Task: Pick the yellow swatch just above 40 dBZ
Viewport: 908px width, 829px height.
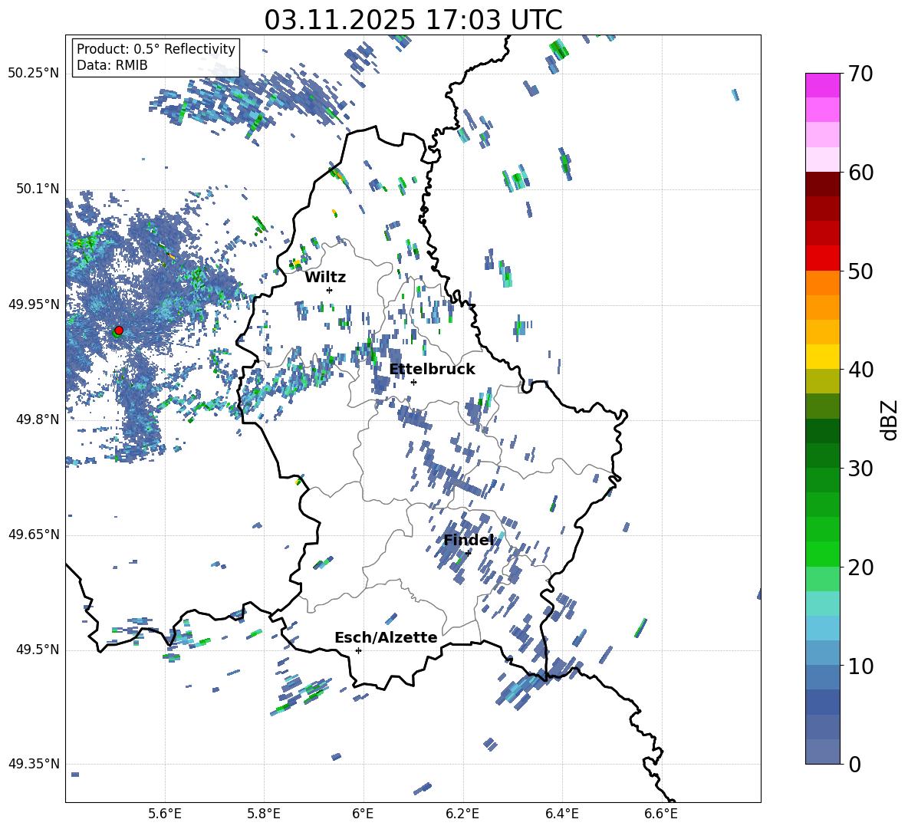Action: pos(823,357)
